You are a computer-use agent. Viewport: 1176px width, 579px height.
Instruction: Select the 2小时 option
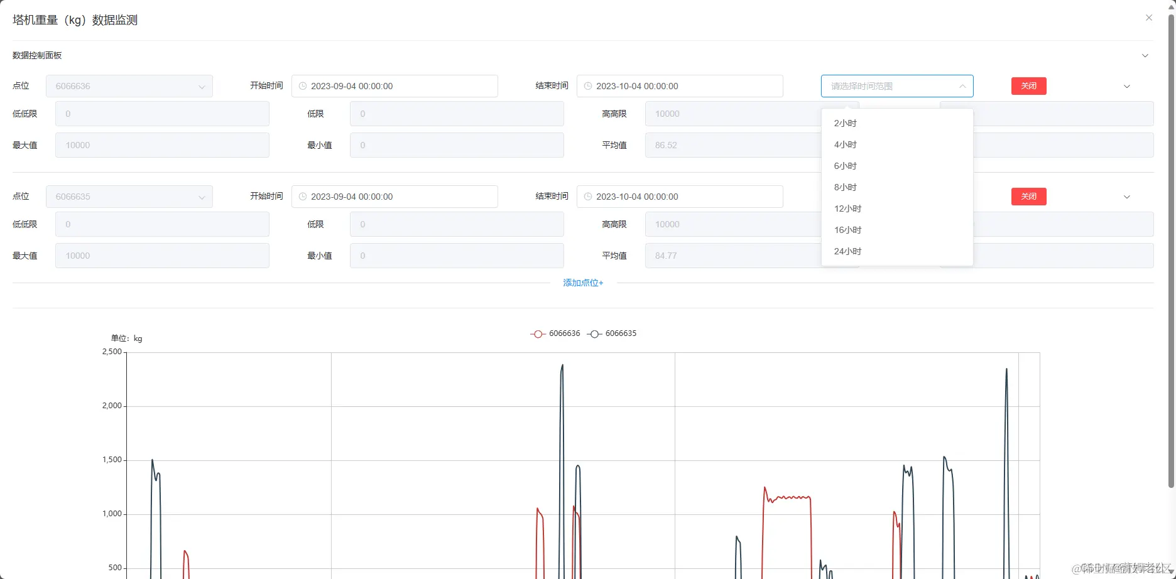[897, 123]
